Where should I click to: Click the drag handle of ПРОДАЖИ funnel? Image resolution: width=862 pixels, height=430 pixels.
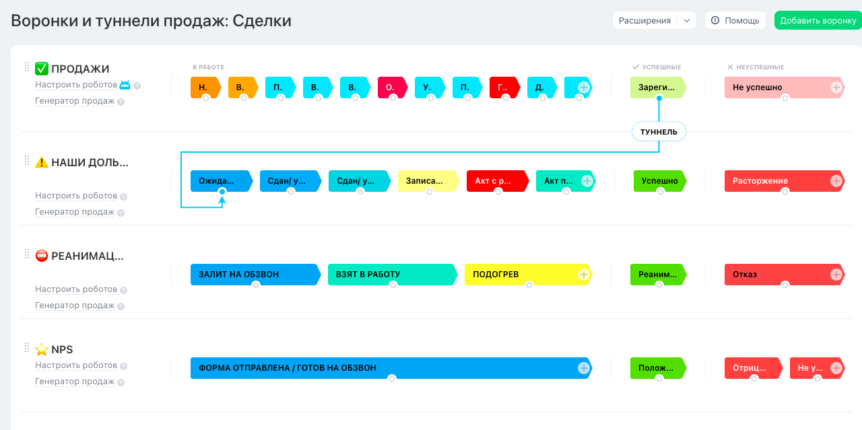tap(27, 67)
